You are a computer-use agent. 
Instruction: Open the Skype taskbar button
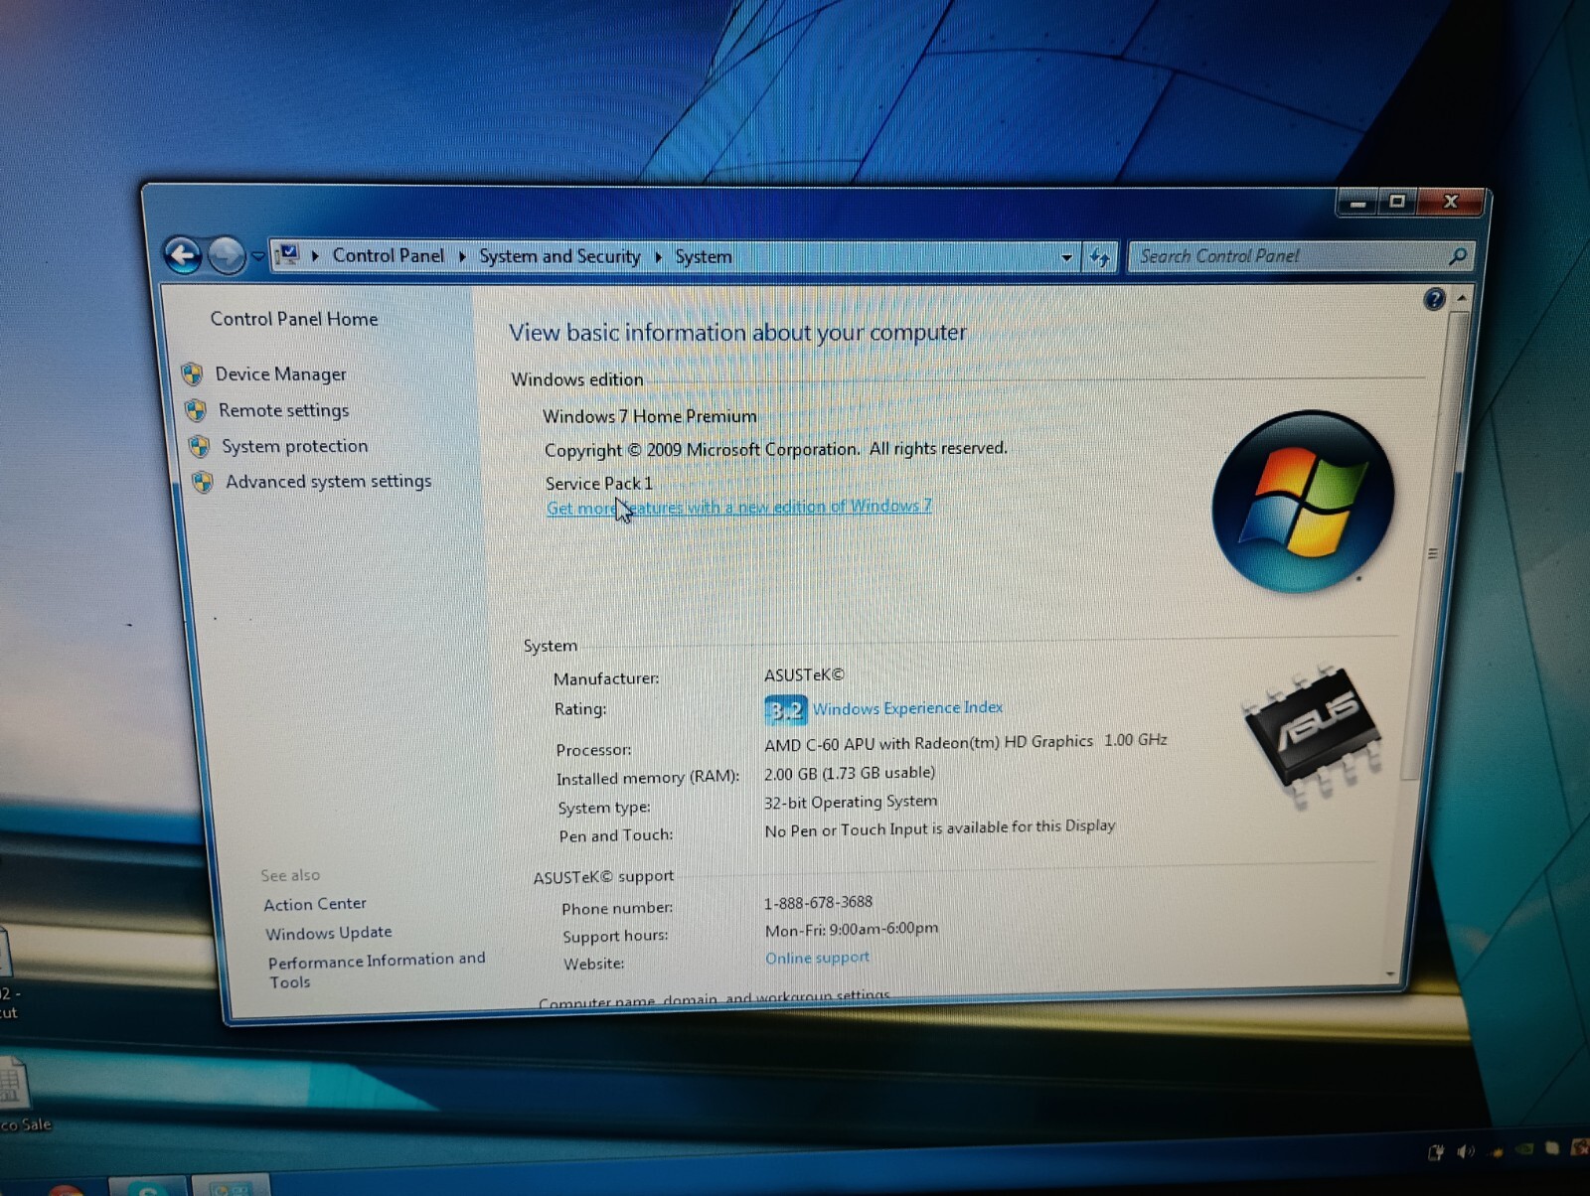(148, 1186)
